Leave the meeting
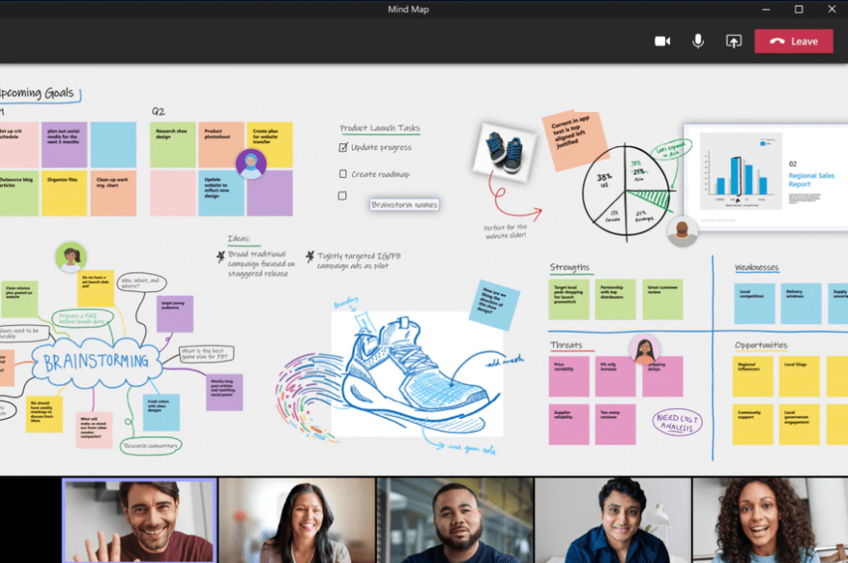Image resolution: width=848 pixels, height=563 pixels. 793,41
